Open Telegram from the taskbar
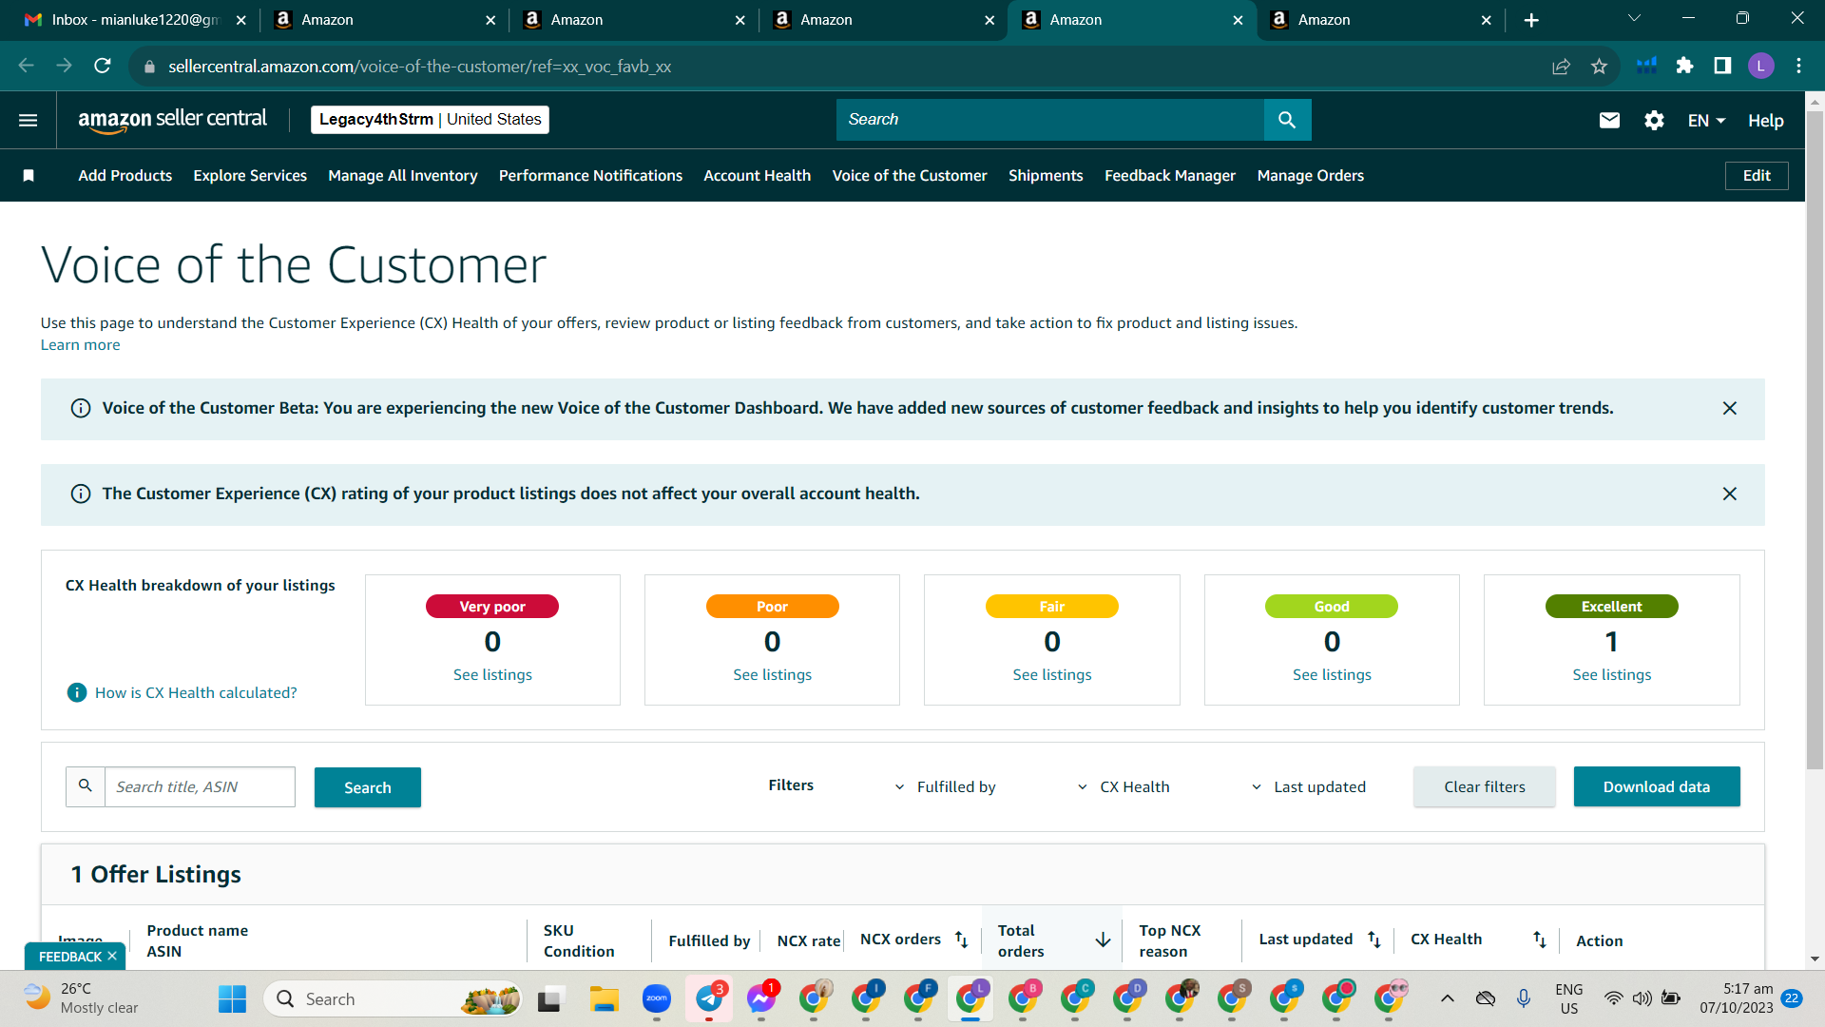The width and height of the screenshot is (1825, 1027). pos(709,998)
